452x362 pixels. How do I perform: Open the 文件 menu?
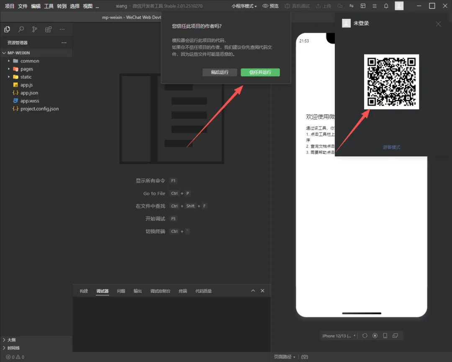(23, 6)
